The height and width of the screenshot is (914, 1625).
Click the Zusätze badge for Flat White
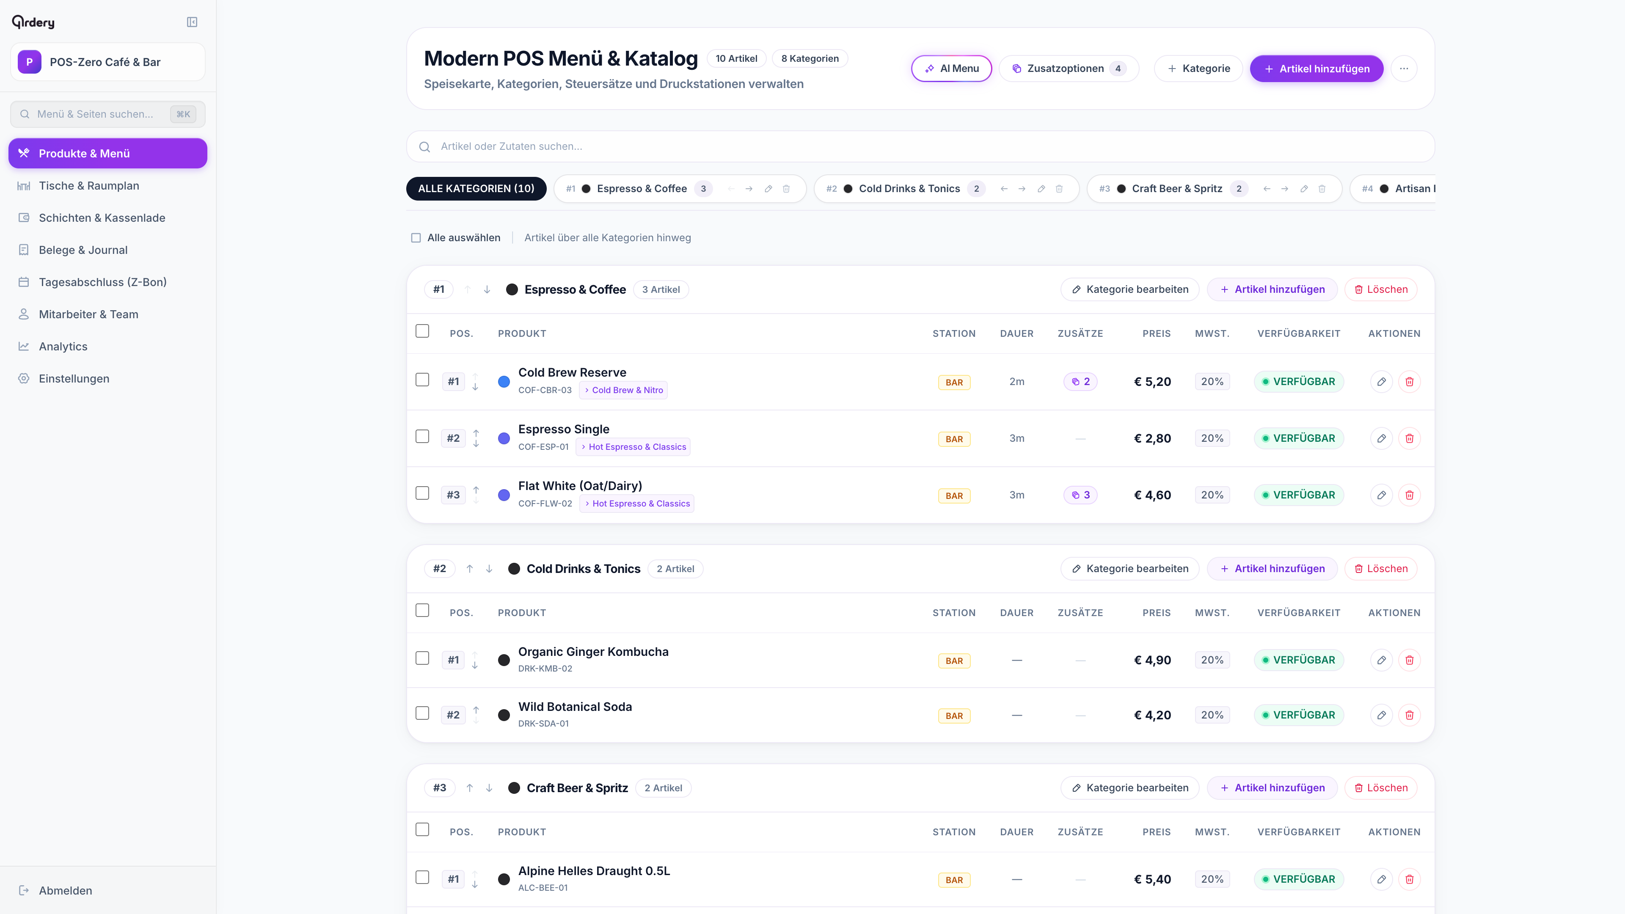coord(1081,495)
